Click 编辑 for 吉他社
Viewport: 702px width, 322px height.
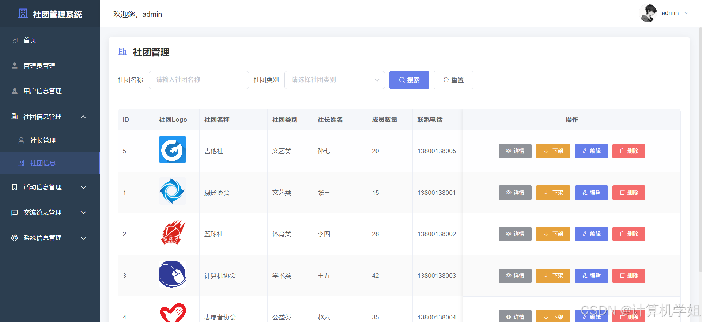click(x=591, y=151)
